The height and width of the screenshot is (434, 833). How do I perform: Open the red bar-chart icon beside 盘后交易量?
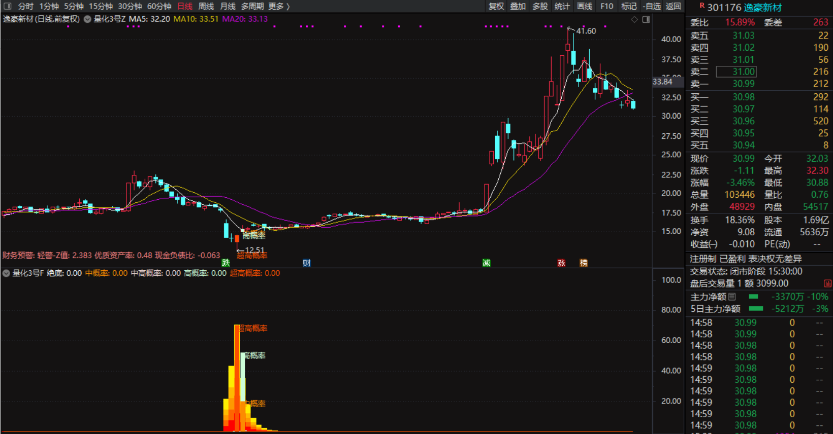click(827, 283)
